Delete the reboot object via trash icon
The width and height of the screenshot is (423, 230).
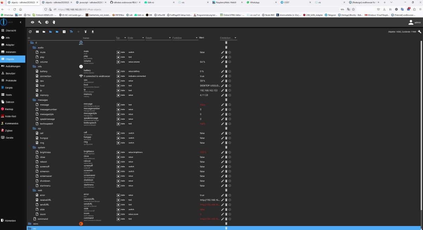pyautogui.click(x=226, y=162)
